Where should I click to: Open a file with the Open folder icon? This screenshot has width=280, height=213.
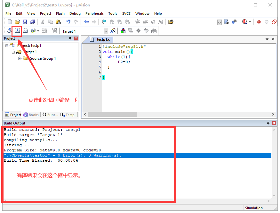tap(17, 22)
